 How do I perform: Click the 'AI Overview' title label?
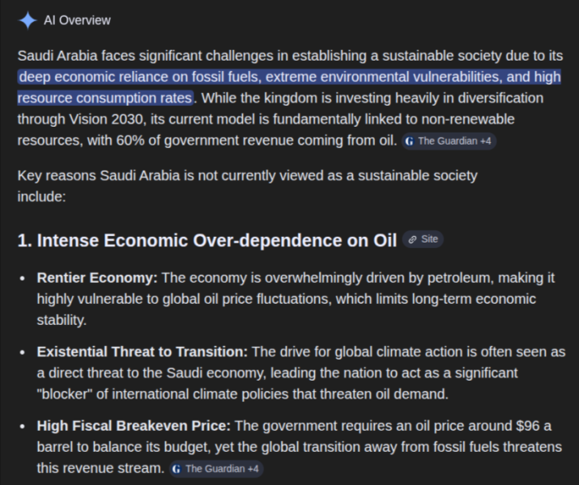[x=77, y=20]
